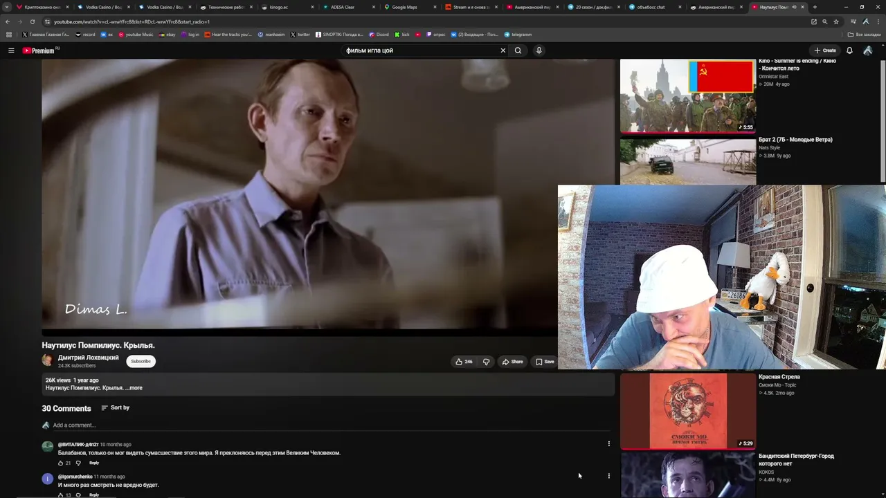Open the comments Sort by dropdown

(116, 408)
